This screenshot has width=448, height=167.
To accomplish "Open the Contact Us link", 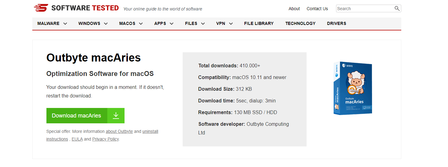I will pyautogui.click(x=317, y=9).
